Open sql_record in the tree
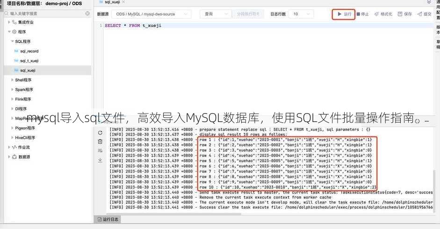The width and height of the screenshot is (440, 229). [29, 51]
